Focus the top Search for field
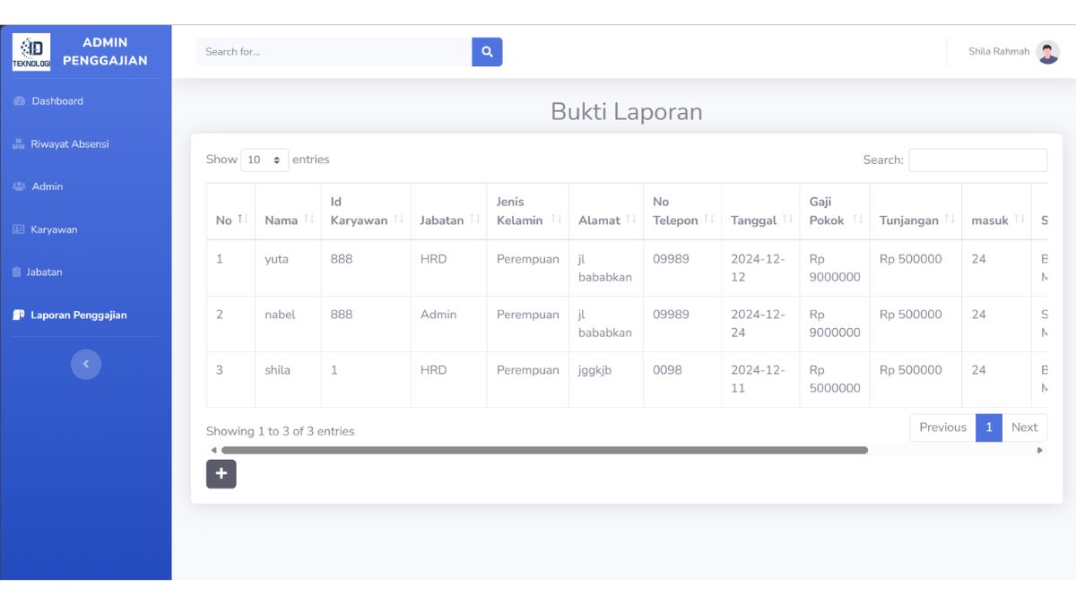This screenshot has height=605, width=1076. [x=334, y=52]
